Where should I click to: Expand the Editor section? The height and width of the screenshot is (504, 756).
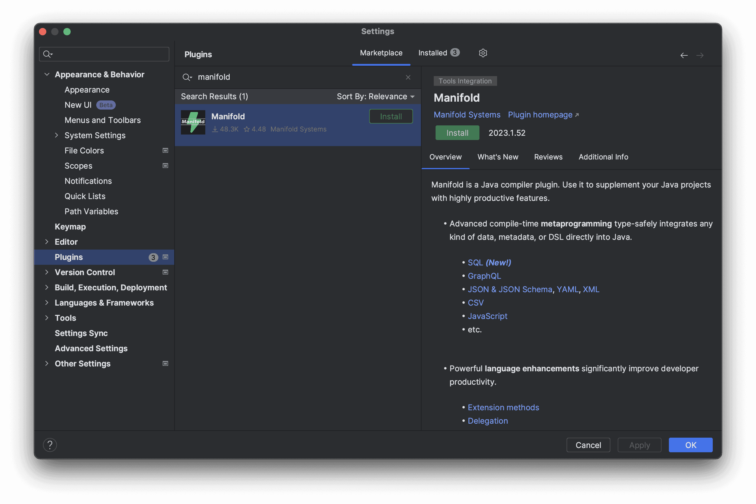pyautogui.click(x=47, y=242)
